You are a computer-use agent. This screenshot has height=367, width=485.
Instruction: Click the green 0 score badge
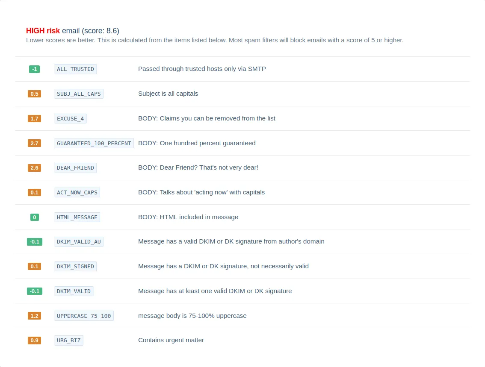coord(34,217)
